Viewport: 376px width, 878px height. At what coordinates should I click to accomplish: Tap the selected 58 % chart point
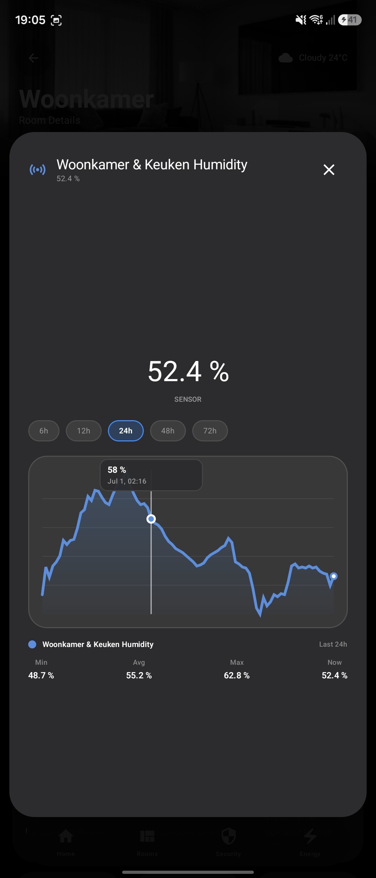click(151, 519)
